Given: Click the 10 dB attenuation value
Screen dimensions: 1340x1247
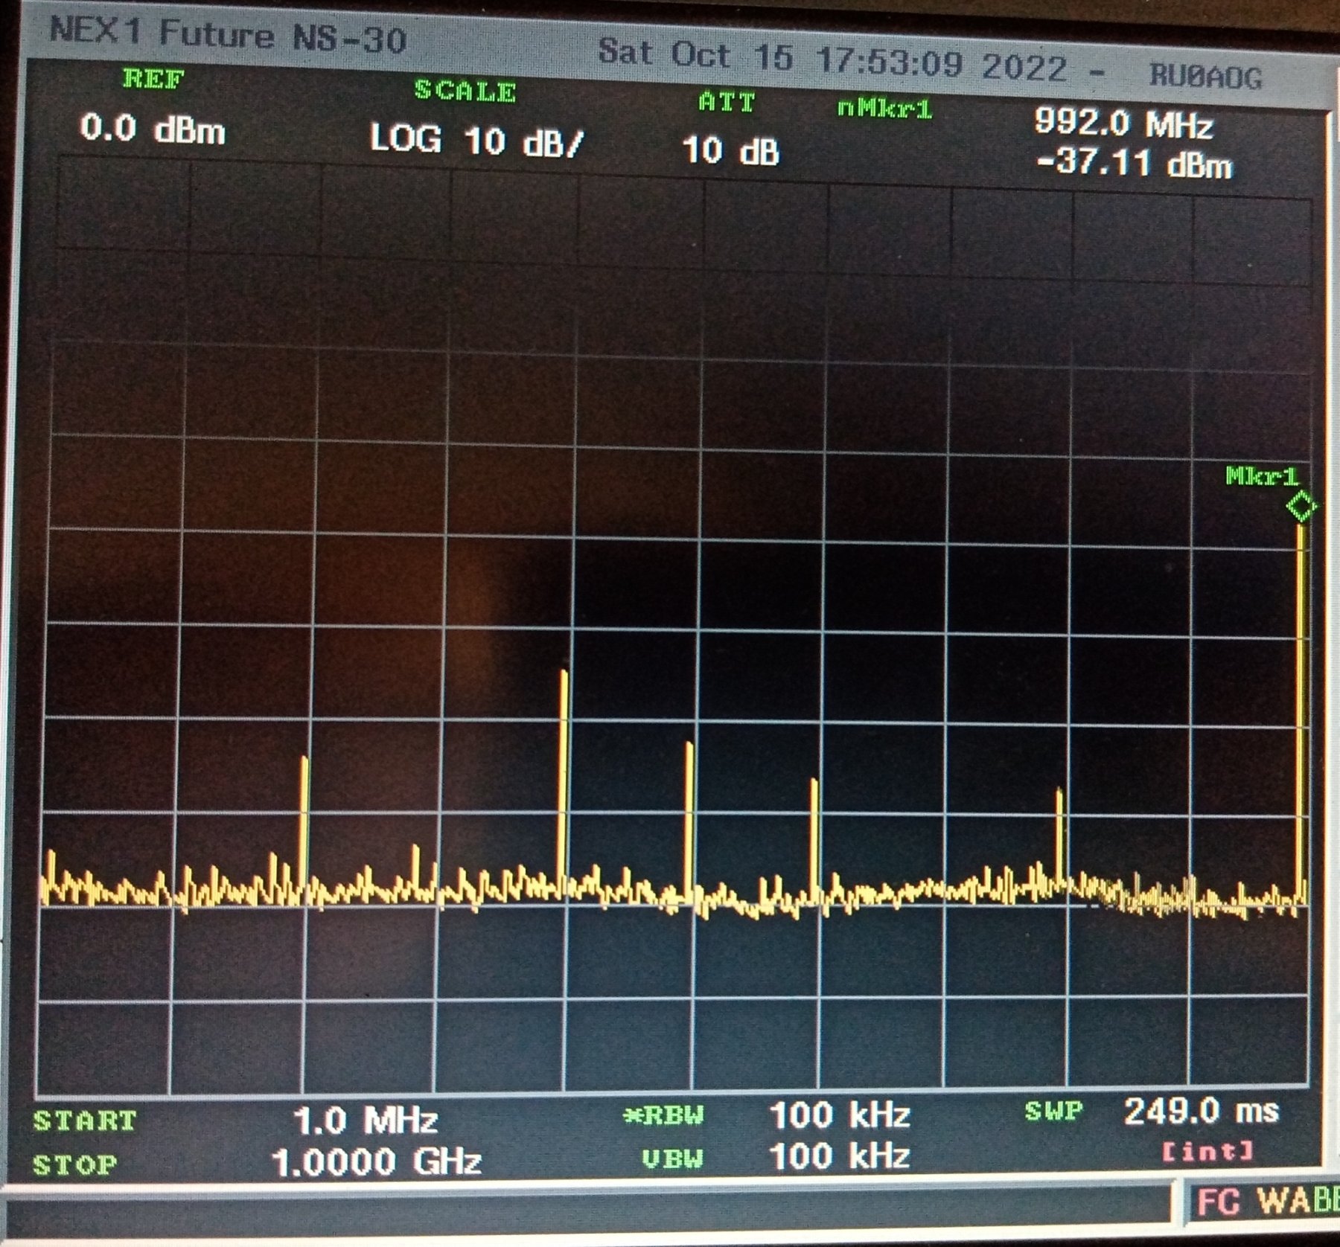Looking at the screenshot, I should click(x=730, y=151).
